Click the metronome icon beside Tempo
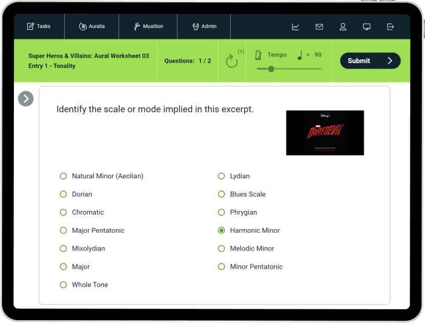 [x=259, y=55]
